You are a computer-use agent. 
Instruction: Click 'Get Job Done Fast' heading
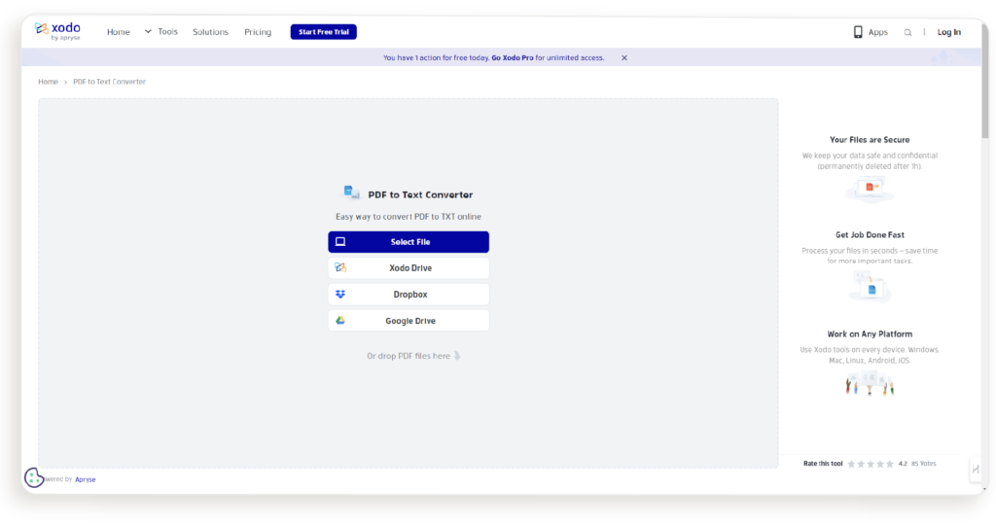pos(869,235)
